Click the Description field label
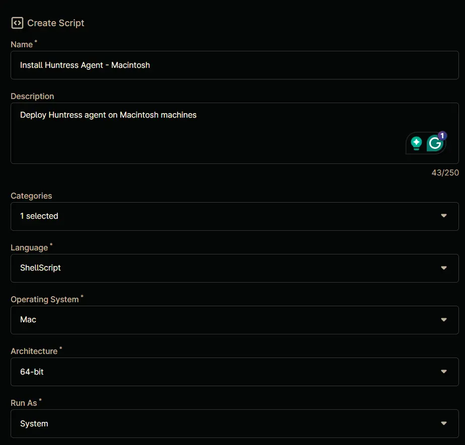The width and height of the screenshot is (465, 445). [x=32, y=96]
